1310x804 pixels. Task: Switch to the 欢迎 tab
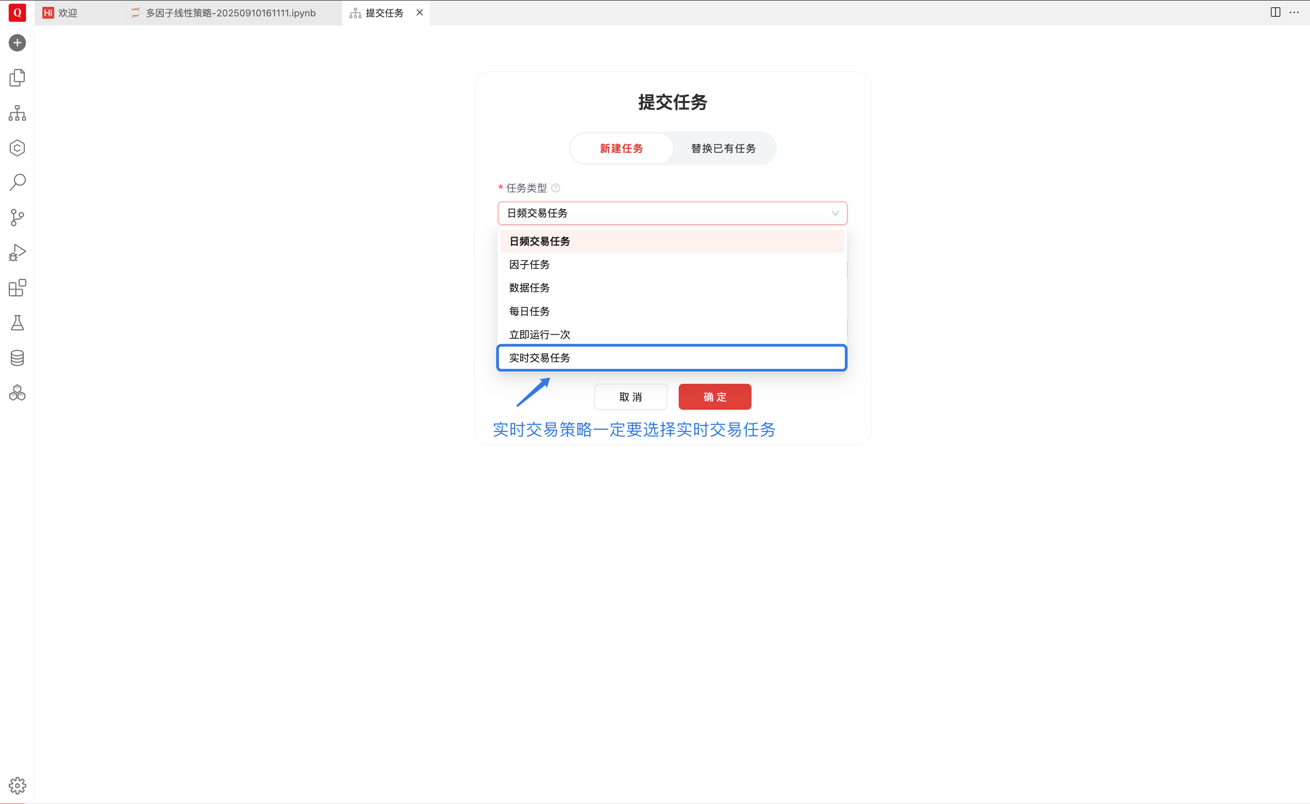67,13
